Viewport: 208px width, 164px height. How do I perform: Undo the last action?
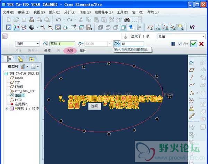pos(58,20)
